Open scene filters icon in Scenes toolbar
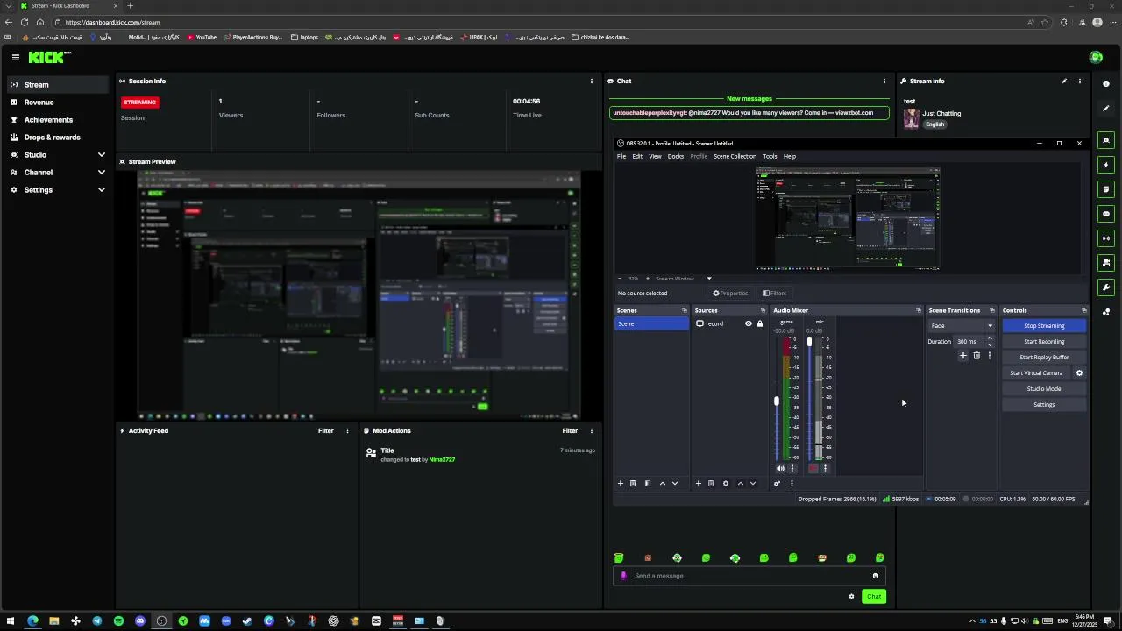1122x631 pixels. tap(648, 484)
